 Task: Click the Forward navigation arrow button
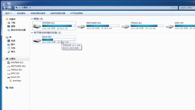(x=9, y=8)
